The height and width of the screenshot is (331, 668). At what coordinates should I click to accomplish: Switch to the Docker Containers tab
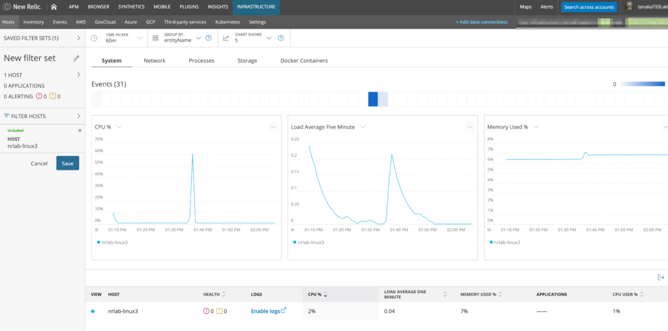[x=304, y=61]
